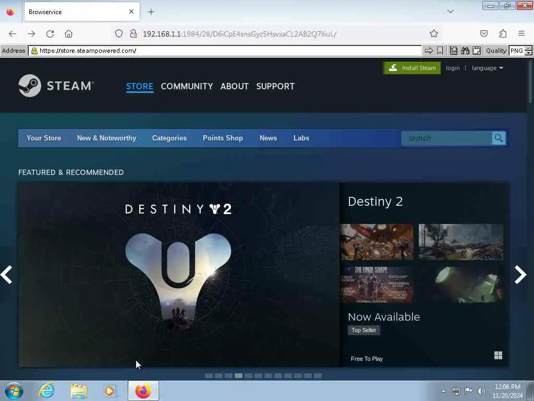Show next featured game arrow
534x401 pixels.
coord(520,275)
